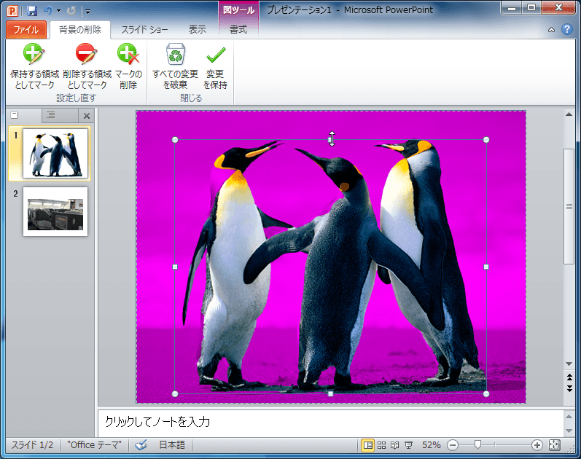This screenshot has height=459, width=581.
Task: Start Slide Show view from the status bar
Action: (409, 445)
